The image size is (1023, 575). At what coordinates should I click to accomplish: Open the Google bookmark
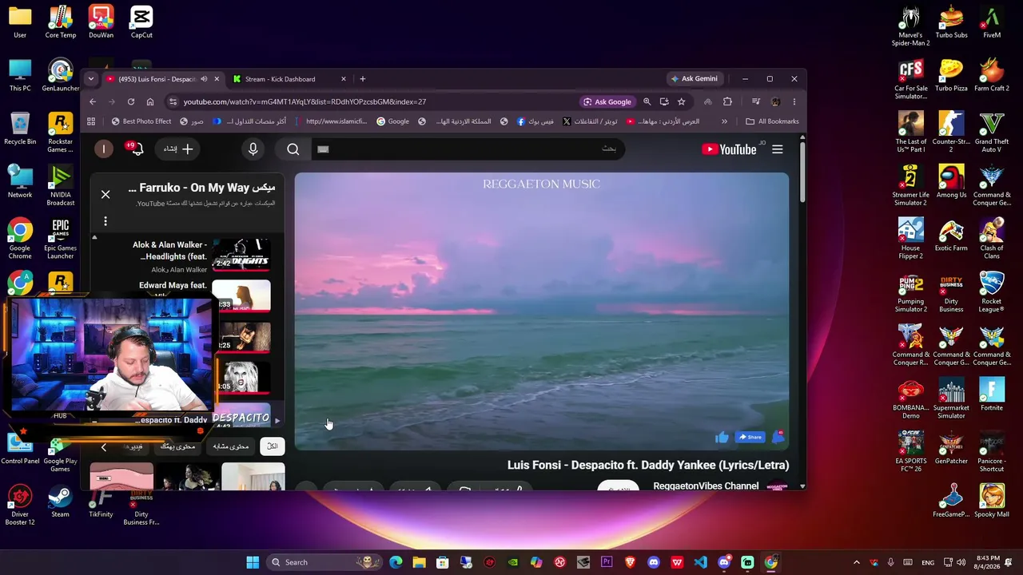tap(393, 121)
